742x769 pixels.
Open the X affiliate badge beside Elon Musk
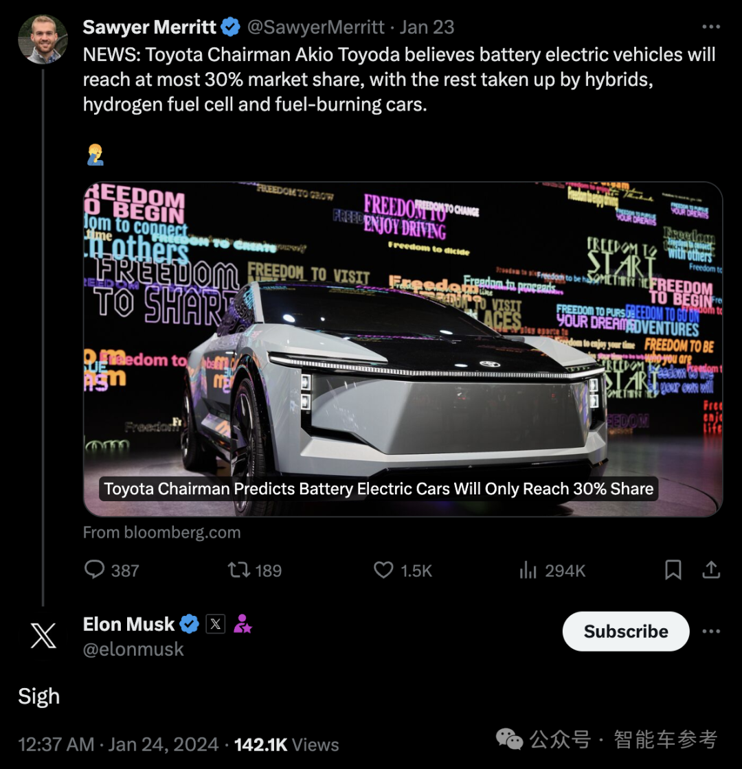coord(216,624)
